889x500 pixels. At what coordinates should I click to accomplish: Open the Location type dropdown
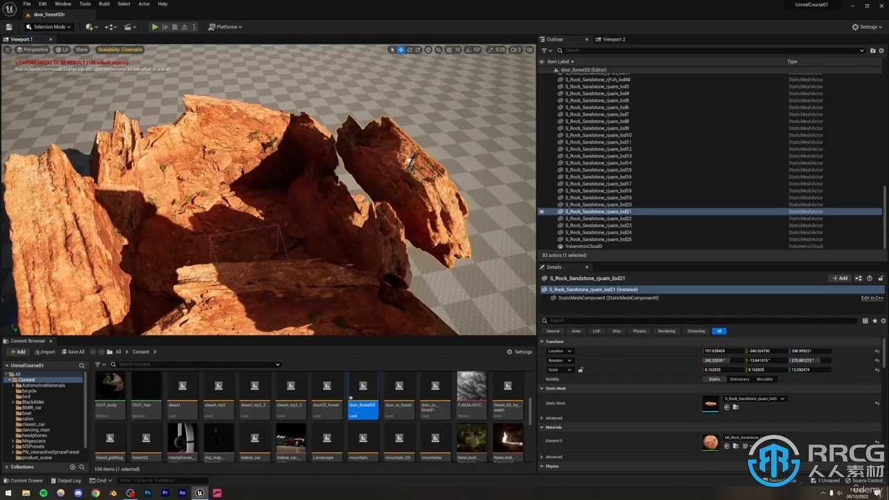560,351
